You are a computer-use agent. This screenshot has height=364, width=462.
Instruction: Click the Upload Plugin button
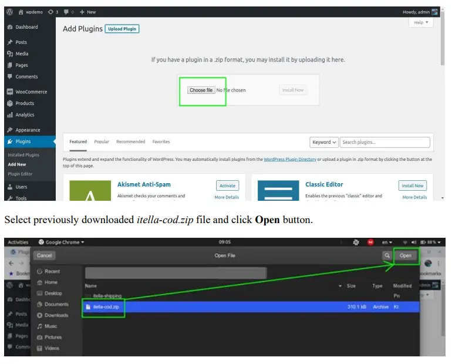pos(122,29)
